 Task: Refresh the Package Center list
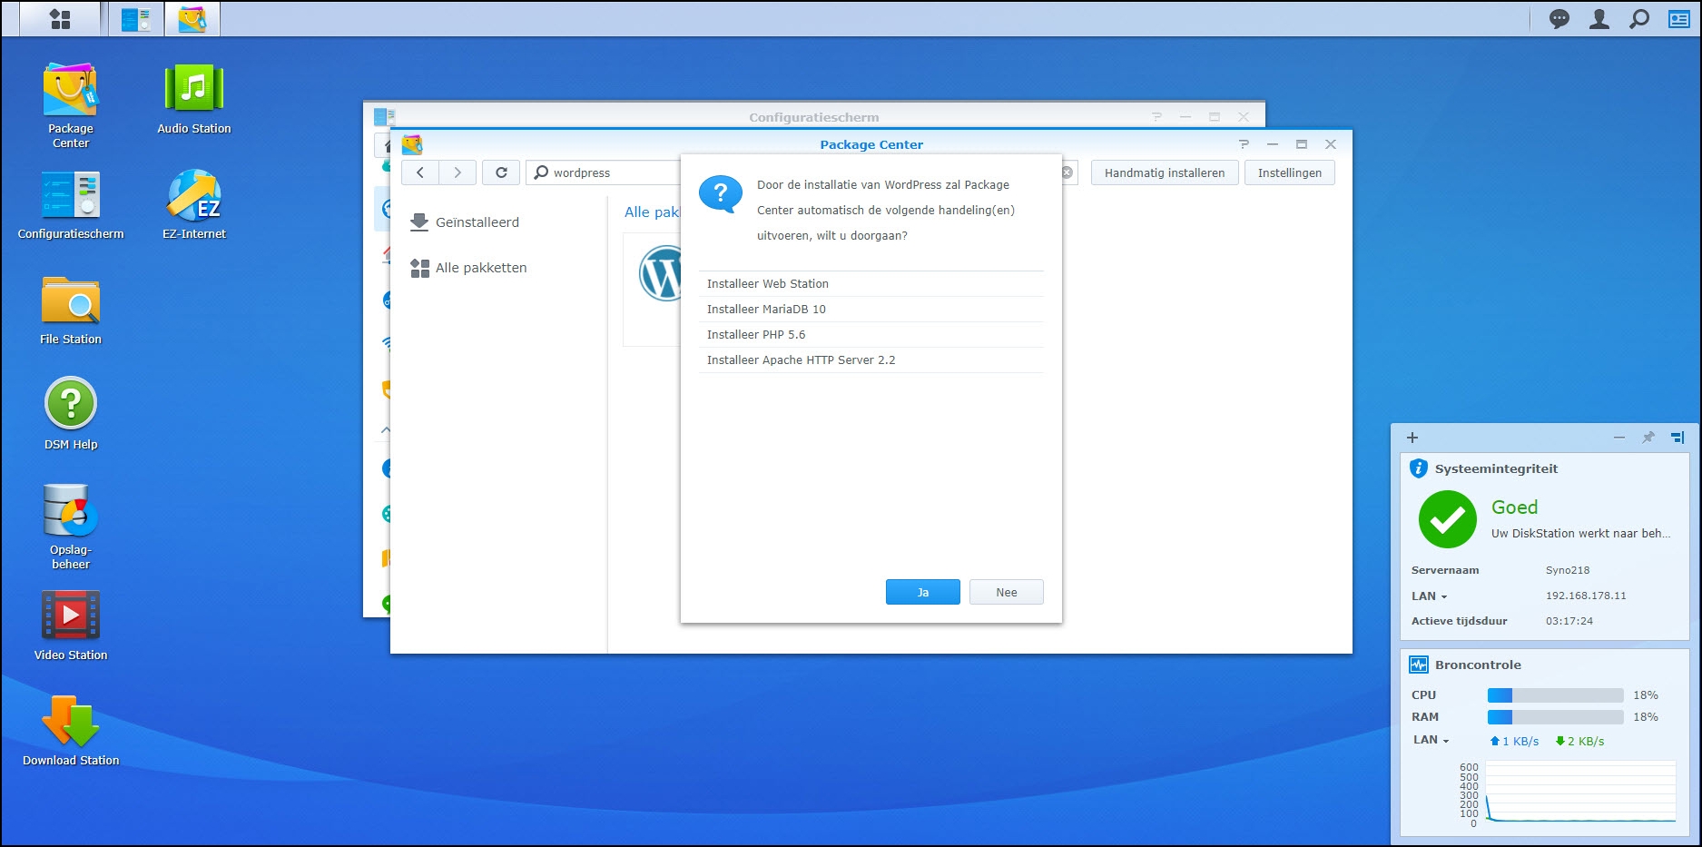(501, 172)
